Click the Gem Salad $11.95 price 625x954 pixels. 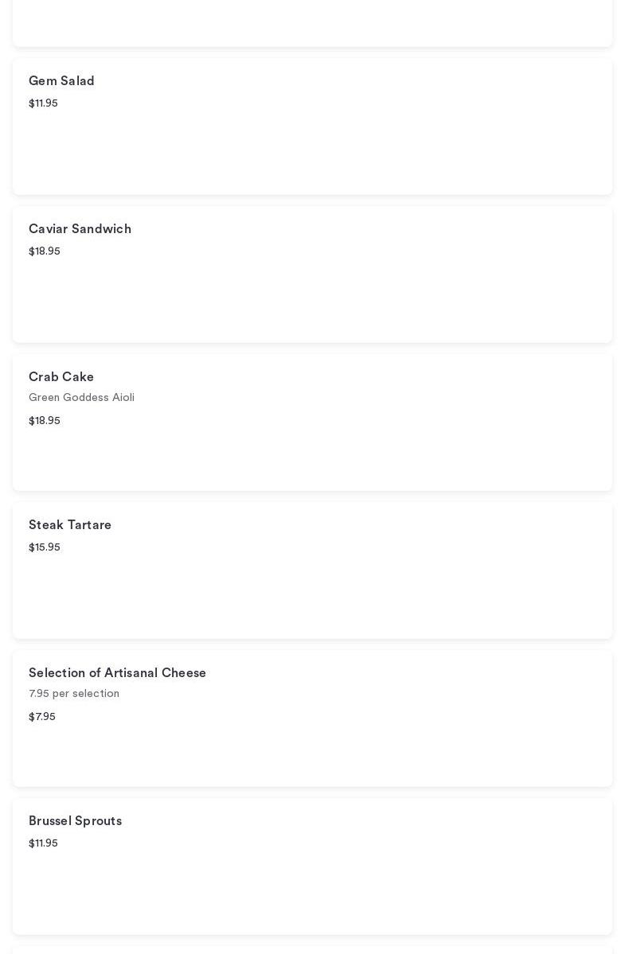43,103
